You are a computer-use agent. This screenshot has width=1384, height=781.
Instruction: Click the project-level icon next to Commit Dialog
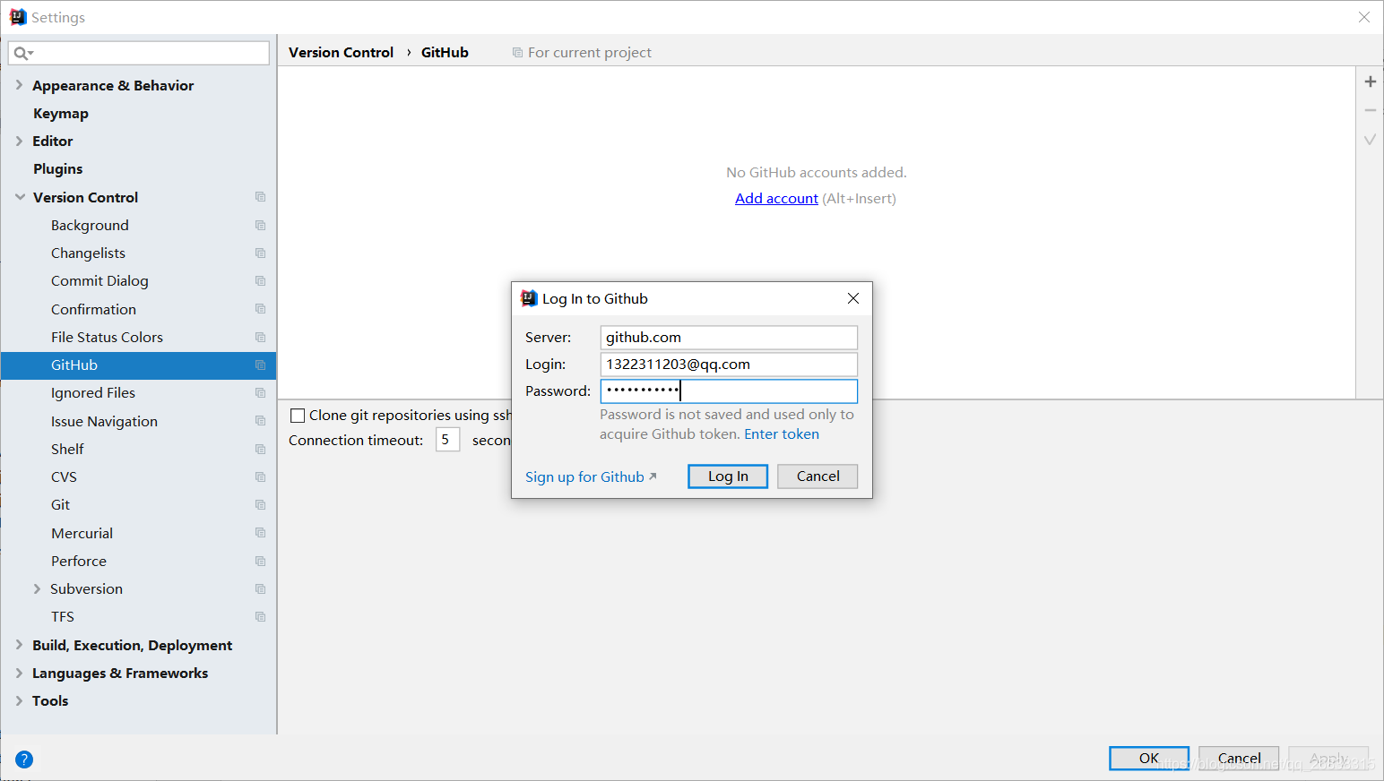(x=260, y=280)
